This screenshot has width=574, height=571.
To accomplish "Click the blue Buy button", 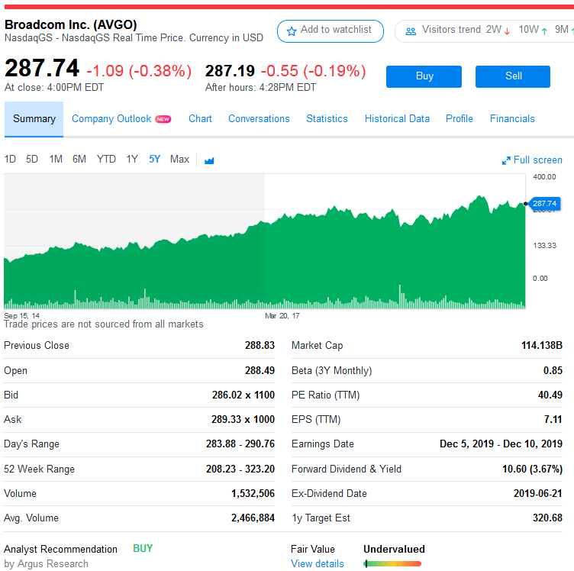I will (x=424, y=76).
